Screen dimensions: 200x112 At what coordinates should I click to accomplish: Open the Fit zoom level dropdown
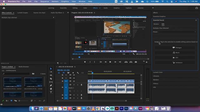(x=92, y=54)
